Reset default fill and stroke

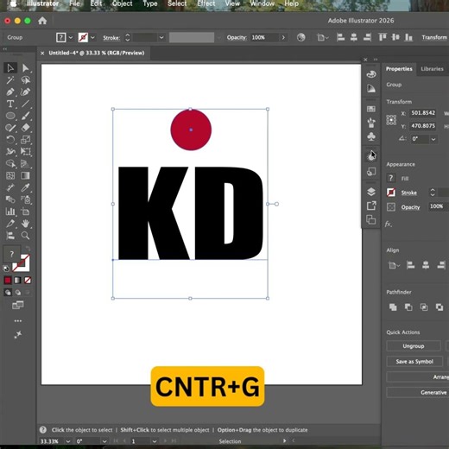pos(6,269)
